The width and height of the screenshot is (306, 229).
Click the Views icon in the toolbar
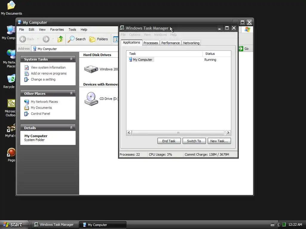(116, 39)
